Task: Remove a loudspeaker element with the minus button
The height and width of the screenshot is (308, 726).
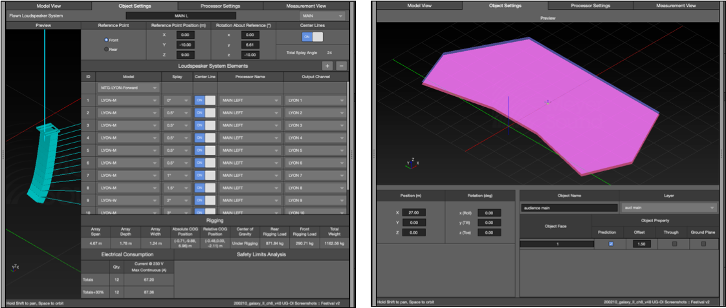Action: click(341, 66)
